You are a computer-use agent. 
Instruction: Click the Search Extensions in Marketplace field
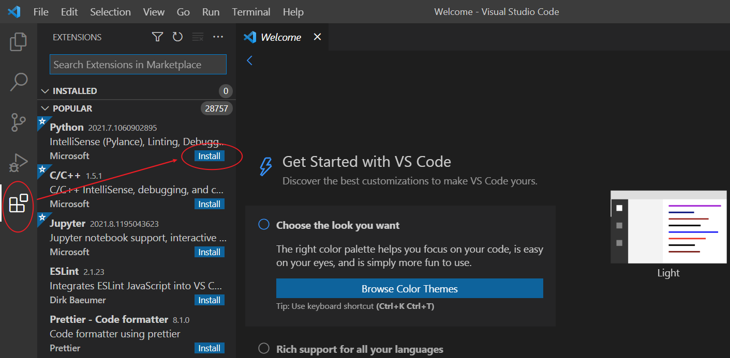click(x=138, y=64)
